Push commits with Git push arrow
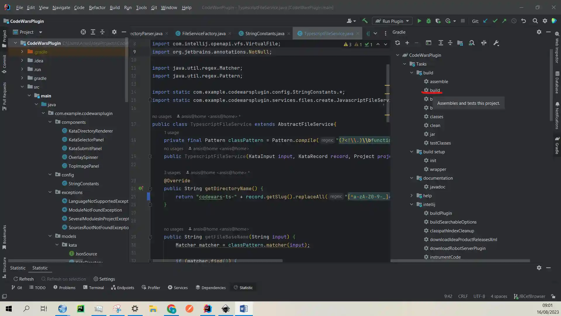Viewport: 561px width, 316px height. 504,21
